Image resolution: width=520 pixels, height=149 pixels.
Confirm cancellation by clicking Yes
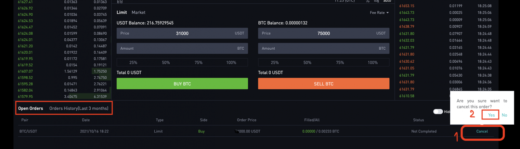click(491, 115)
